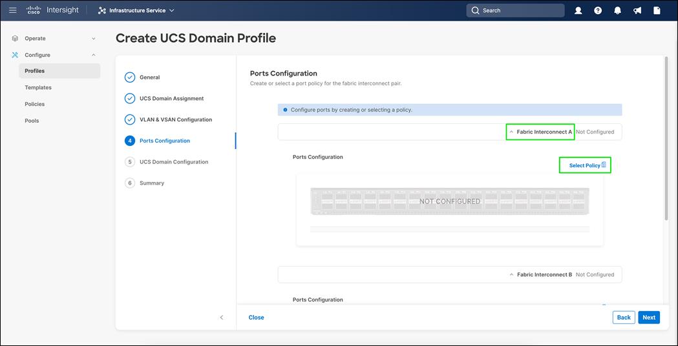Click the General step checkmark icon
Viewport: 678px width, 346px height.
[130, 77]
